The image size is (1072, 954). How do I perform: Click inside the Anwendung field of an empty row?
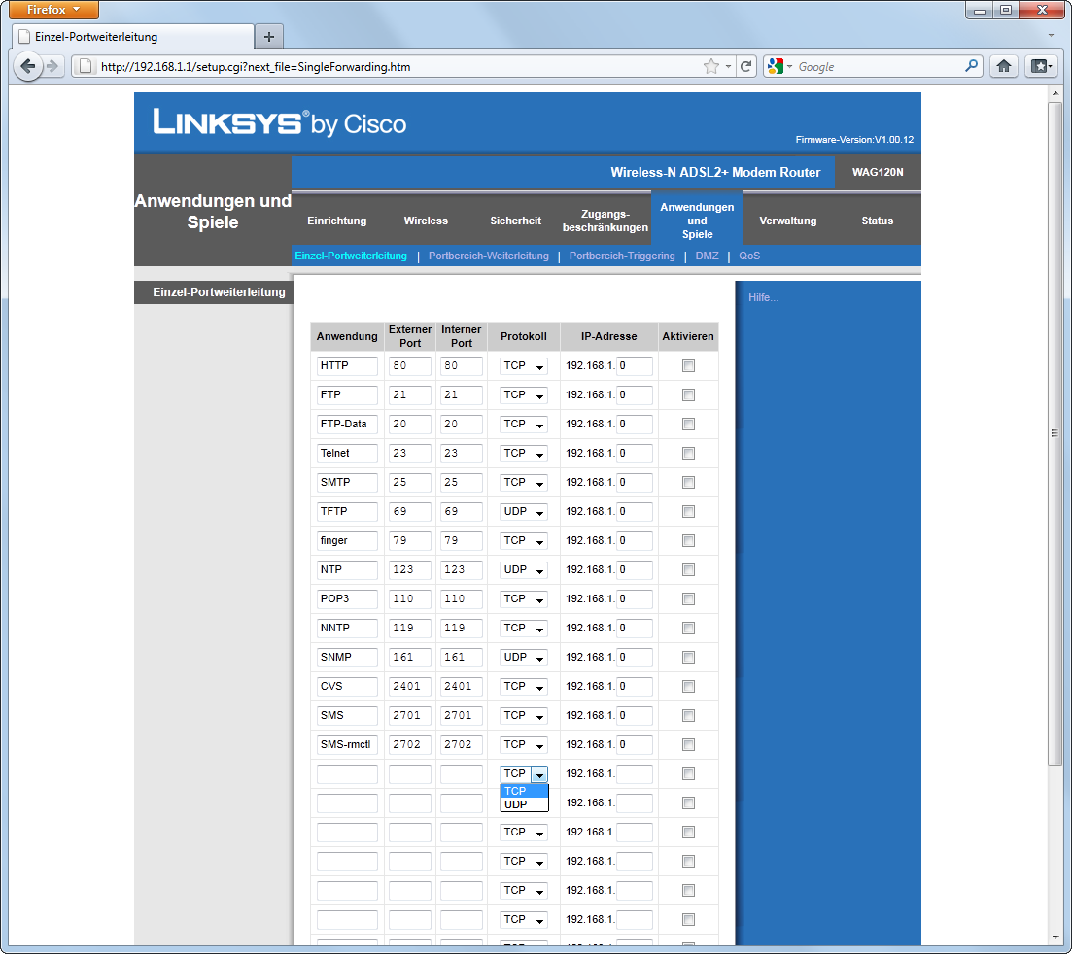(346, 773)
